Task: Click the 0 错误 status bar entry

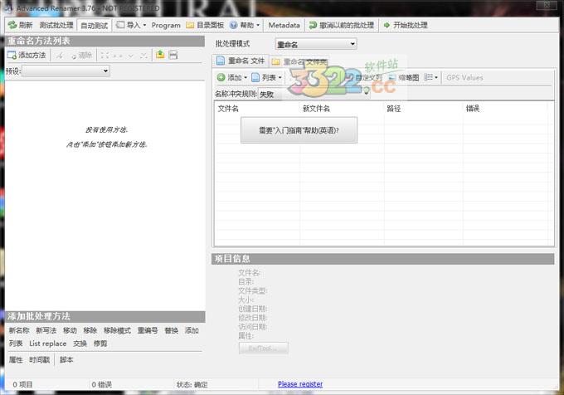Action: tap(101, 384)
